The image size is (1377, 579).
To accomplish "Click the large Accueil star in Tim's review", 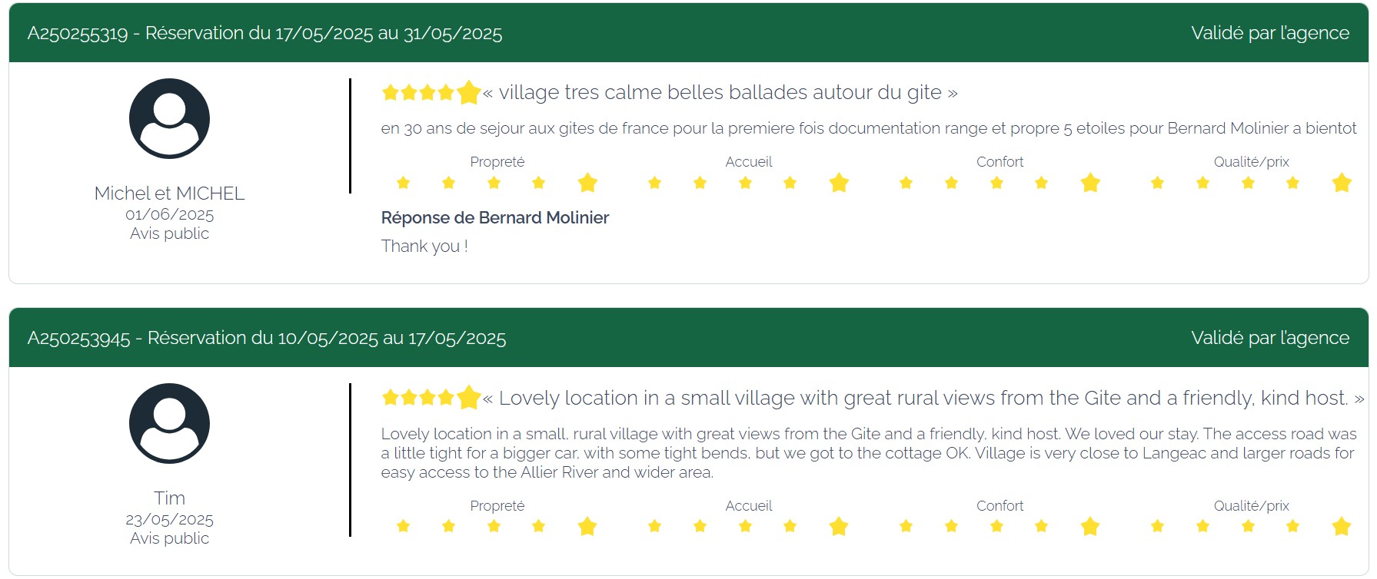I will click(x=839, y=526).
